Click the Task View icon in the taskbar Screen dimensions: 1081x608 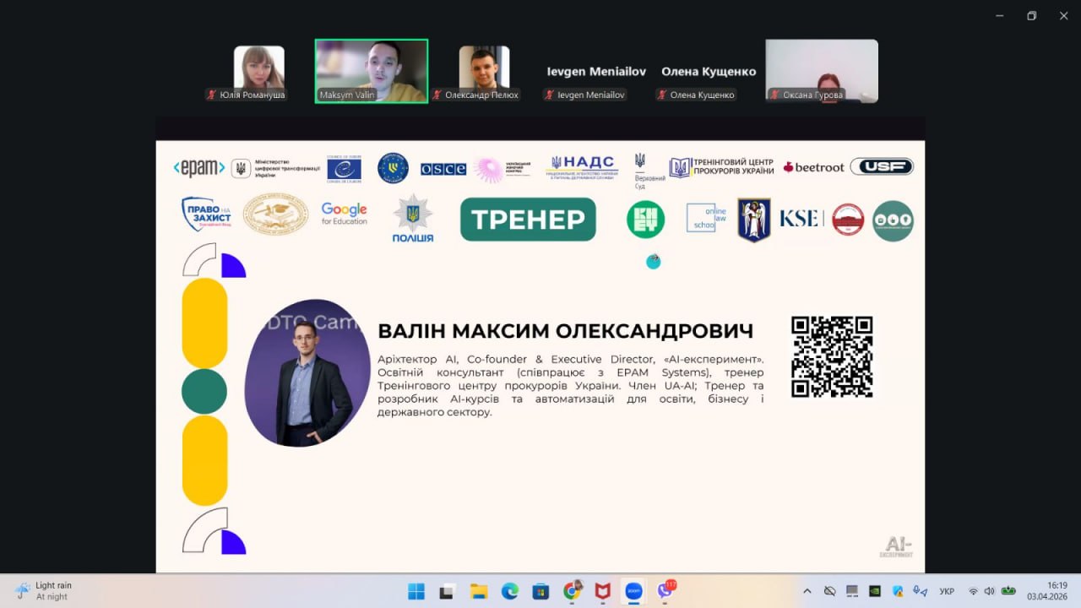point(447,591)
